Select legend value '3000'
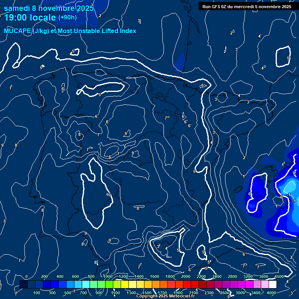The image size is (299, 299). [240, 293]
